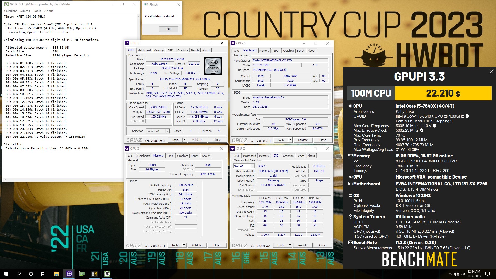
Task: Click Tools button in CPU window
Action: [x=175, y=140]
